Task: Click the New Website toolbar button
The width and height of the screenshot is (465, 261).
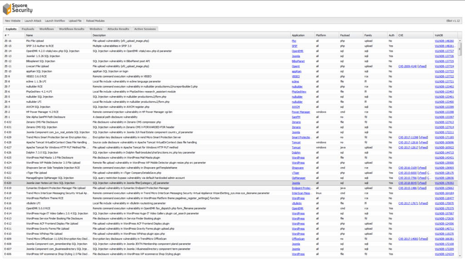Action: pyautogui.click(x=13, y=21)
